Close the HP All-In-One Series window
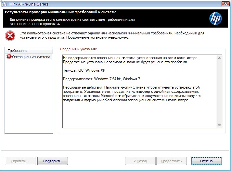 pos(224,4)
